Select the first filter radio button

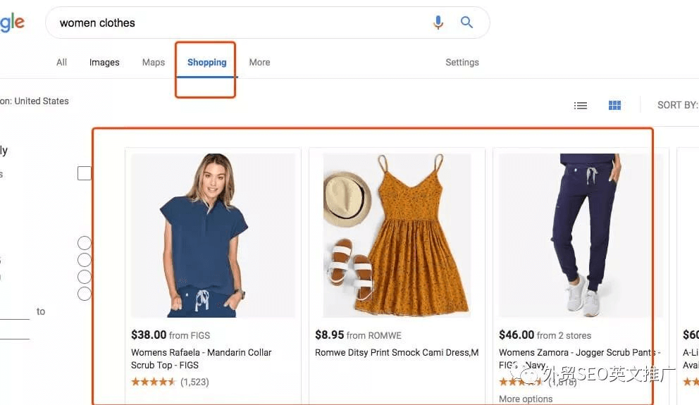click(85, 243)
